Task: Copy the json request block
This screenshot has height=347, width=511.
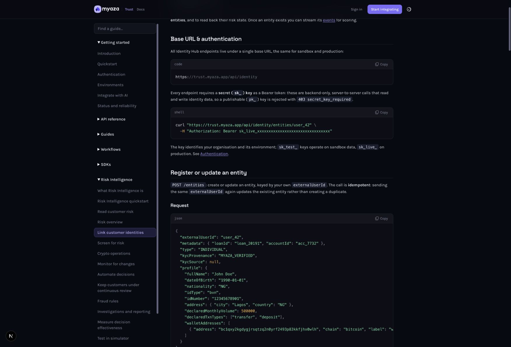Action: click(x=381, y=218)
